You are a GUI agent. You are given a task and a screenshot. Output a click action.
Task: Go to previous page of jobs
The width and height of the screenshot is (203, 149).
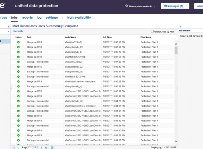(x=18, y=148)
